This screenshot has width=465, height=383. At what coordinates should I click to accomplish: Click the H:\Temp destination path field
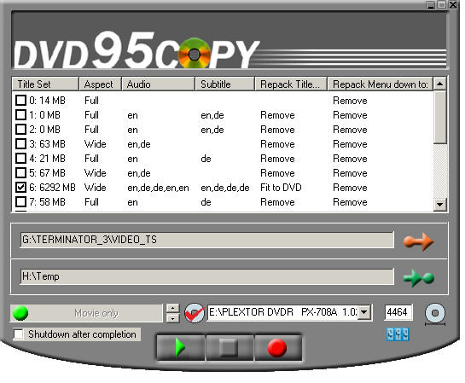click(x=207, y=276)
